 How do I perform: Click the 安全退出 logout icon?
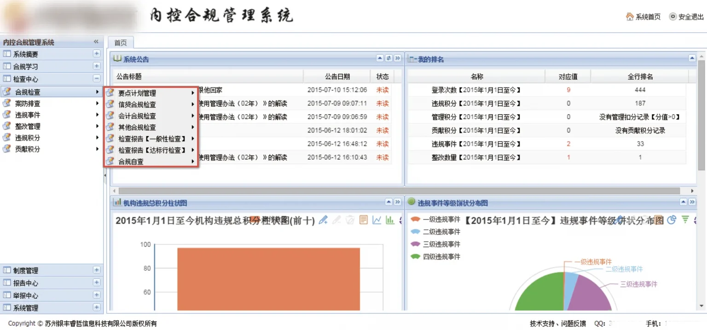pyautogui.click(x=672, y=17)
